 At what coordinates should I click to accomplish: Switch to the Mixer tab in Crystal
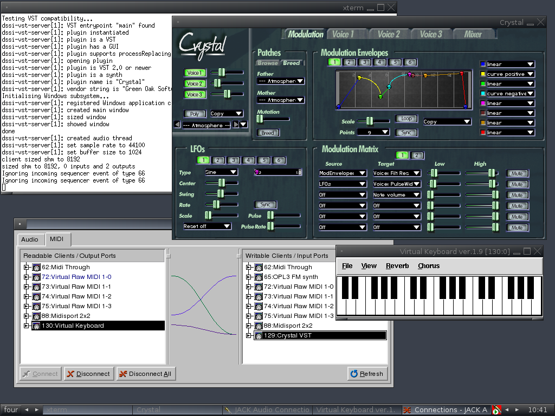473,34
